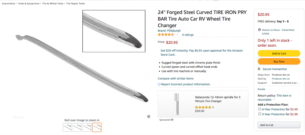Click the speech bubble report icon
The height and width of the screenshot is (135, 305).
(159, 84)
